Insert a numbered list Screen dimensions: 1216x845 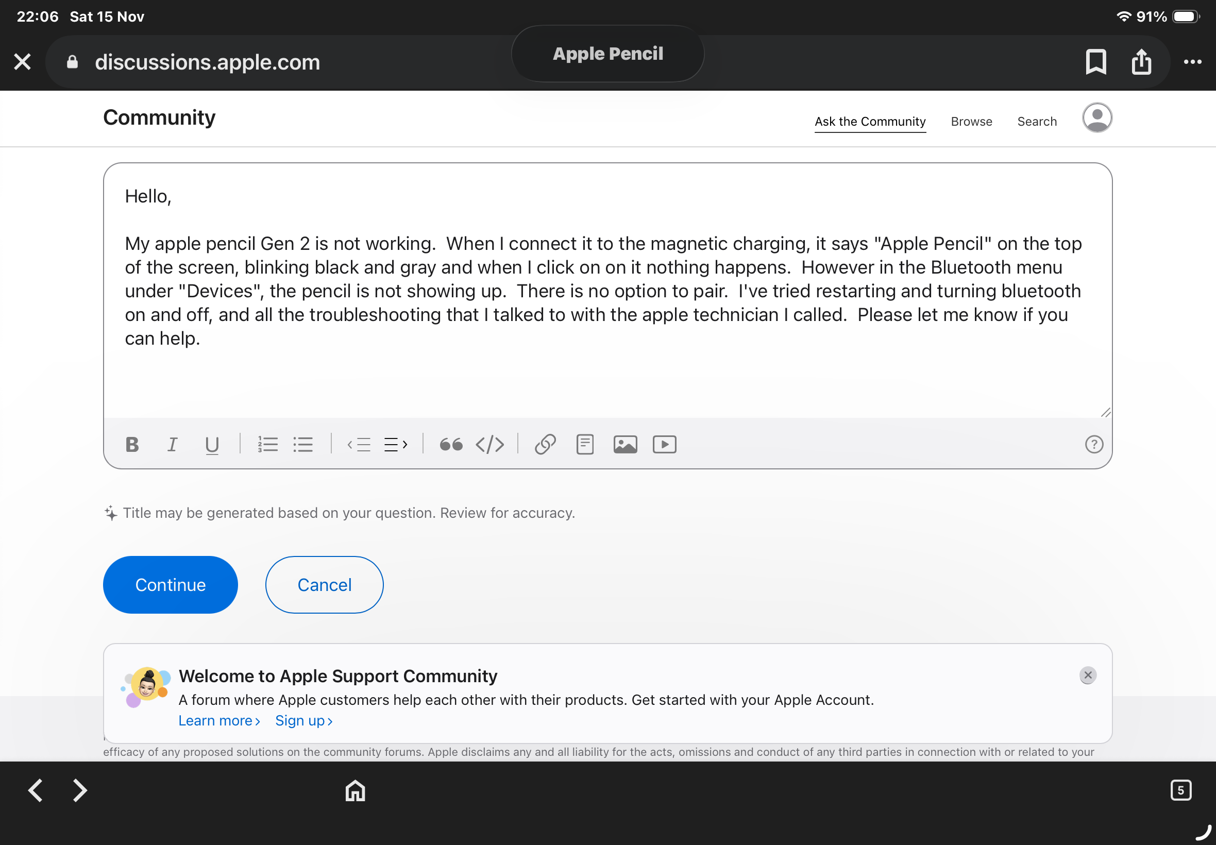click(268, 444)
